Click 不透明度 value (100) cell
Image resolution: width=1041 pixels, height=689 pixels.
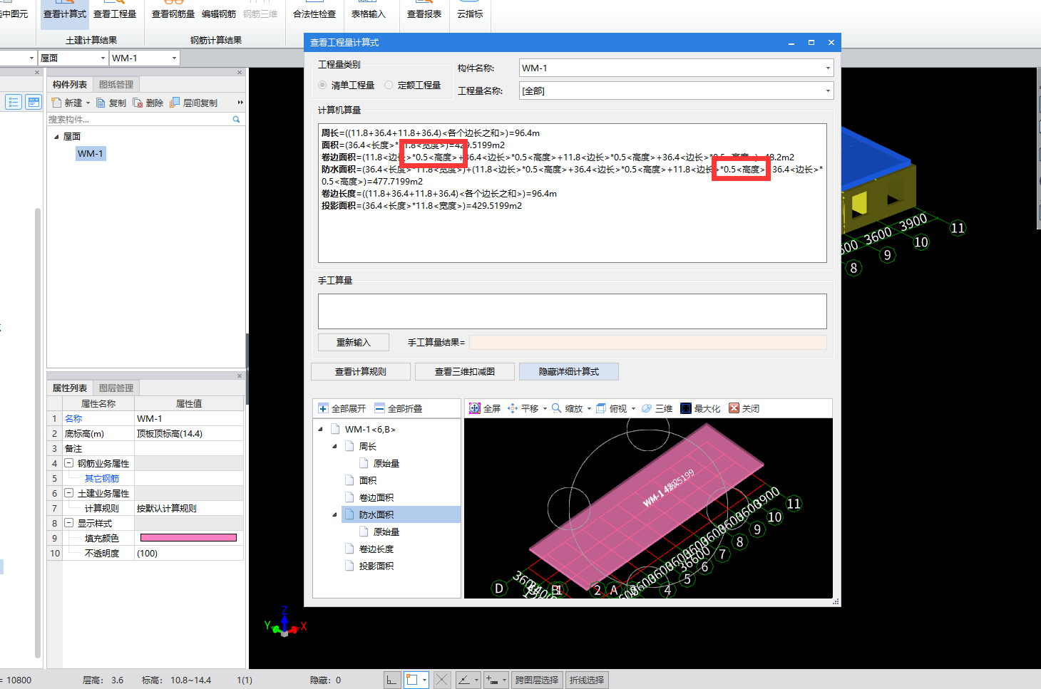[x=189, y=553]
